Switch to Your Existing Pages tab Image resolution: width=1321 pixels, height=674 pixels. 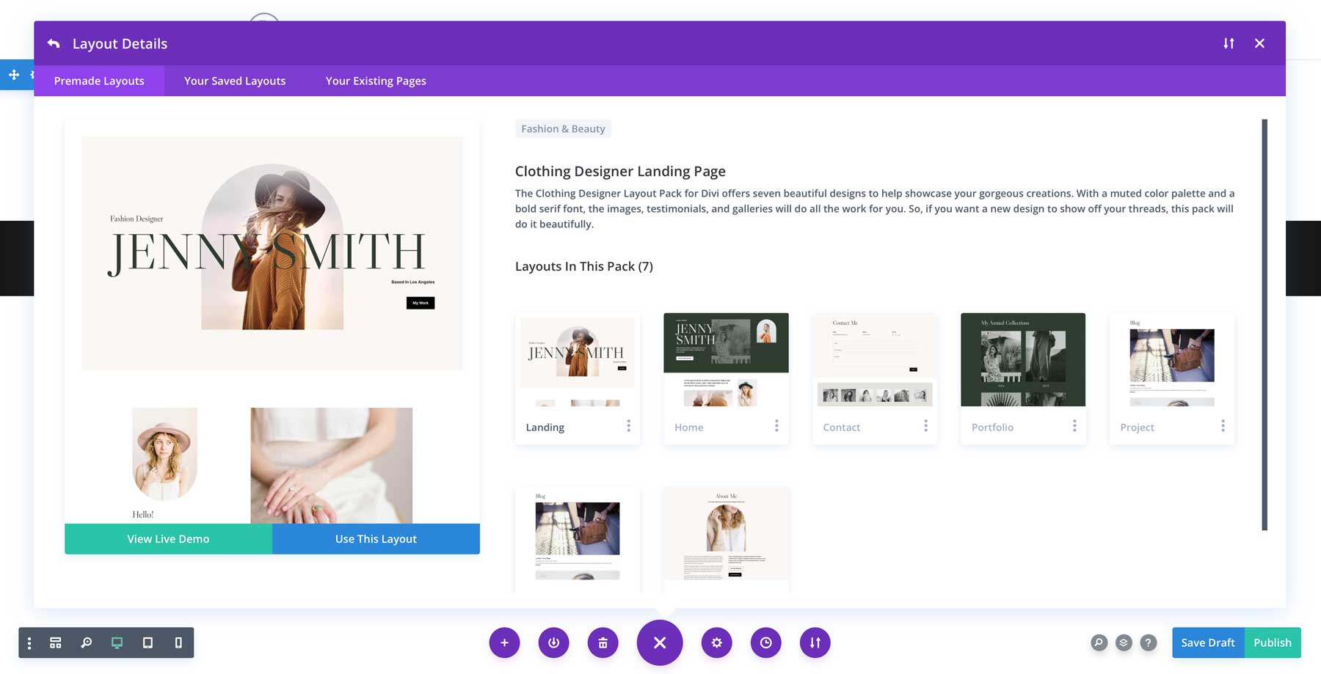[375, 81]
